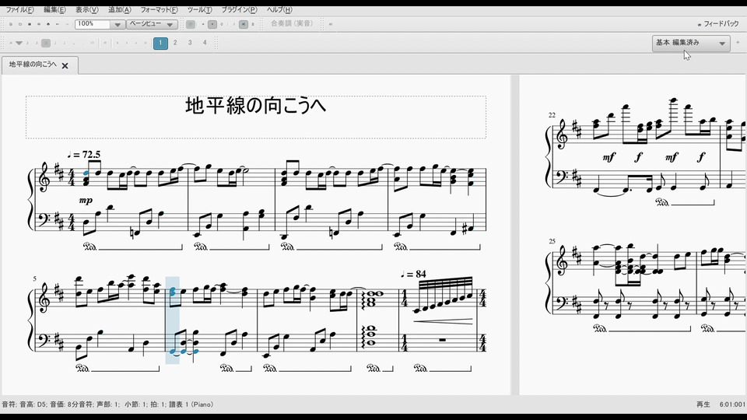Select the first mf dynamic in measure 22
Image resolution: width=747 pixels, height=420 pixels.
[x=608, y=156]
